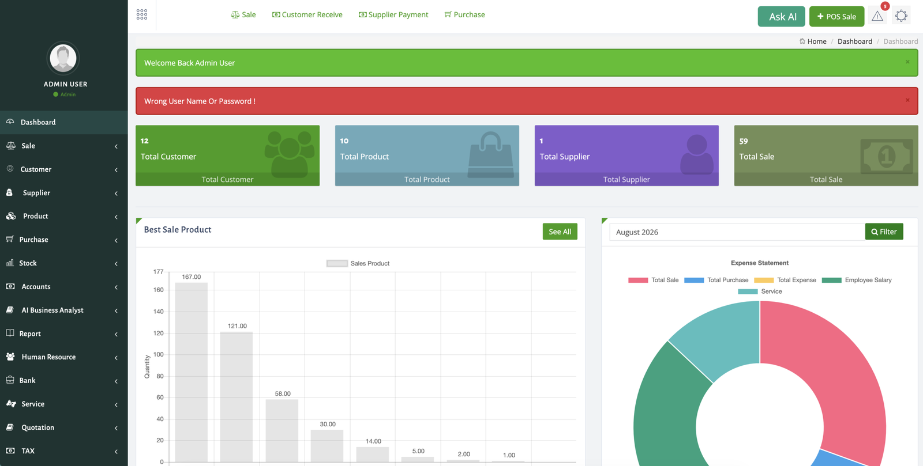This screenshot has height=466, width=923.
Task: Click the Ask AI button
Action: 782,16
